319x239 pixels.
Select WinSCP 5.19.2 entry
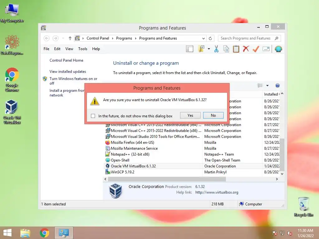pos(192,172)
